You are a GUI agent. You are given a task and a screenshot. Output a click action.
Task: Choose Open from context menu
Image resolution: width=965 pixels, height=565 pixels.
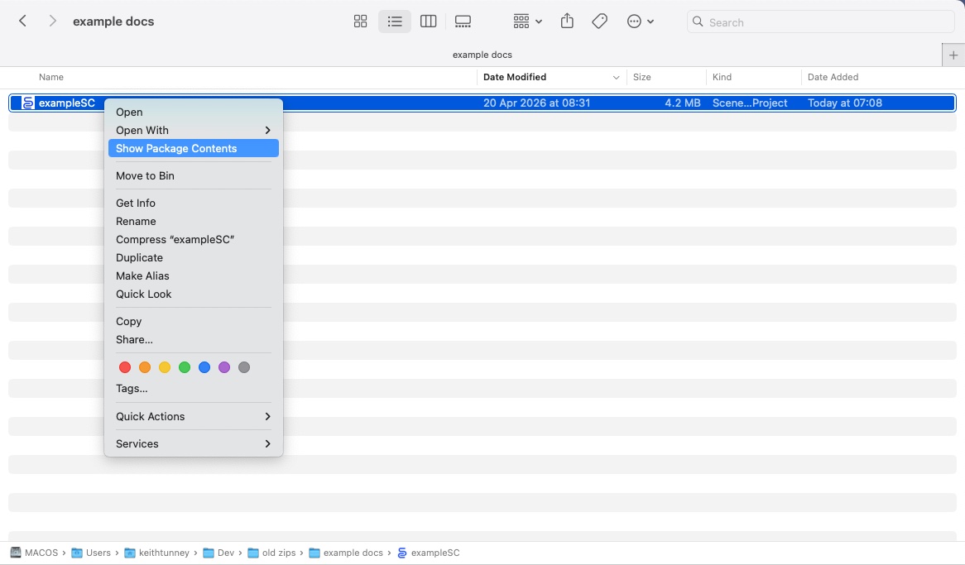click(193, 112)
